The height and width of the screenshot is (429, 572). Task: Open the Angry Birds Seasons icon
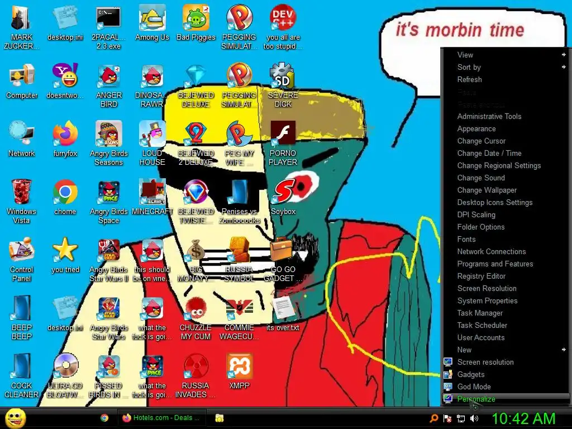(x=109, y=144)
